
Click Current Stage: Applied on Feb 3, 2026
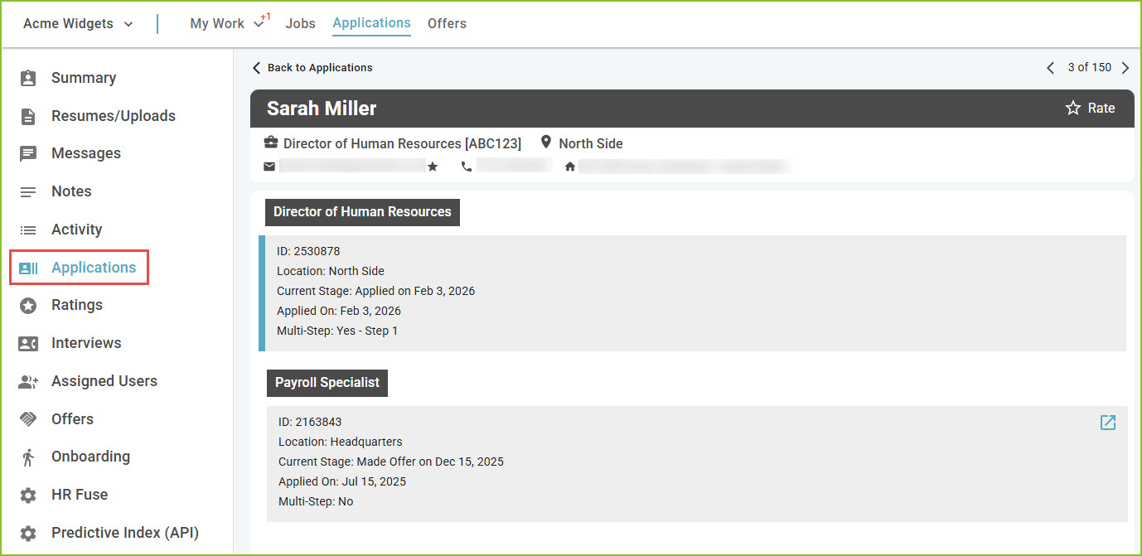(376, 291)
